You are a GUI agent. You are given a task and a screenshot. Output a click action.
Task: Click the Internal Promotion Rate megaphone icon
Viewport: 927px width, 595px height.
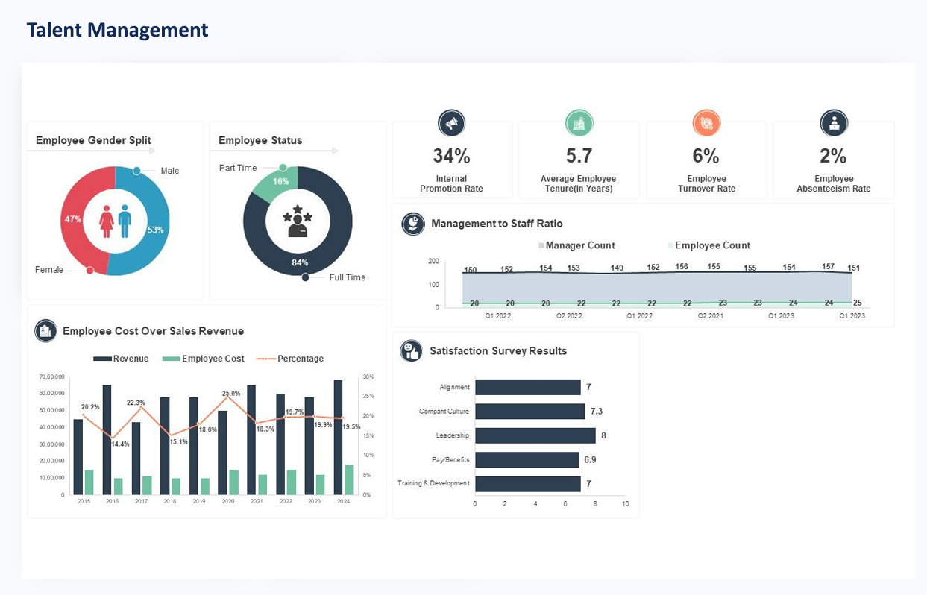[x=451, y=123]
